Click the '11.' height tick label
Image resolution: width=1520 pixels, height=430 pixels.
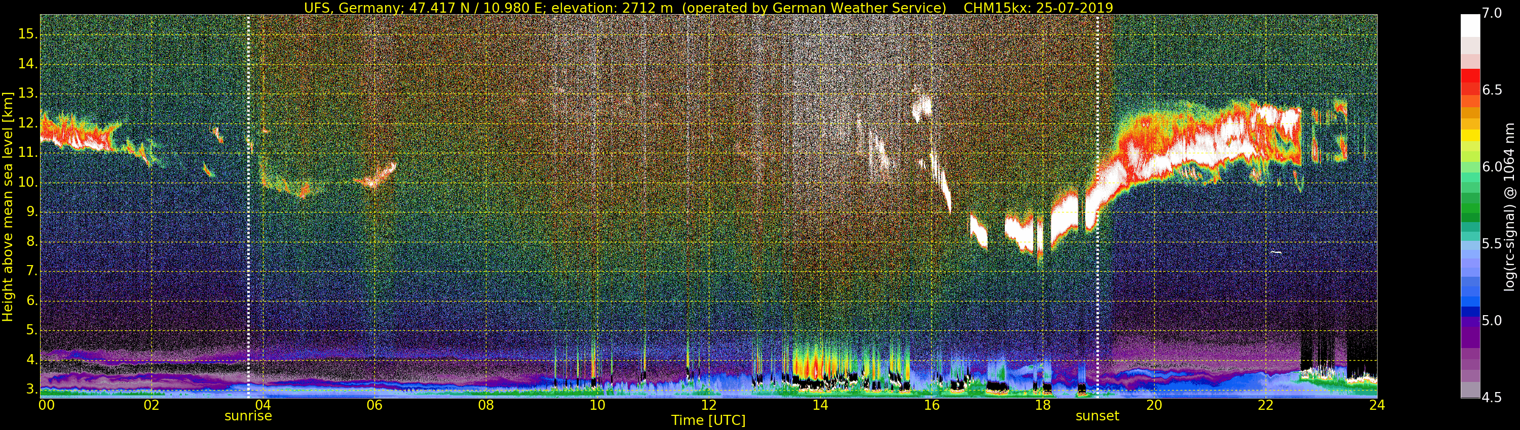point(27,153)
